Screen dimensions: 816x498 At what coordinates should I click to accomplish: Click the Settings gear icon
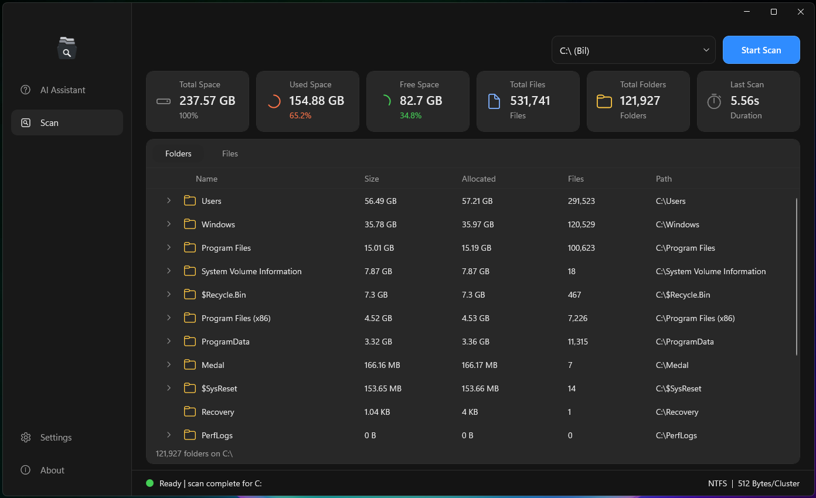click(x=25, y=437)
